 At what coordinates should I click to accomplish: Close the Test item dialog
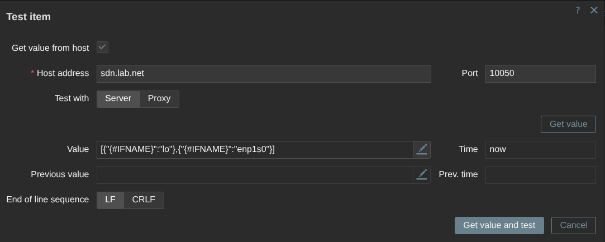pyautogui.click(x=594, y=11)
